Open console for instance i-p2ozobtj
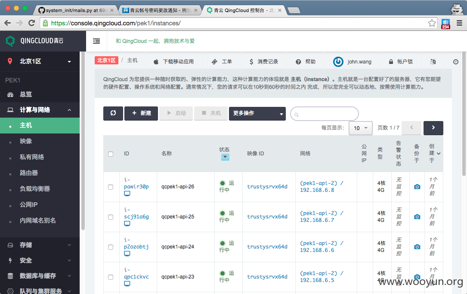Screen dimensions: 467x294 [127, 254]
